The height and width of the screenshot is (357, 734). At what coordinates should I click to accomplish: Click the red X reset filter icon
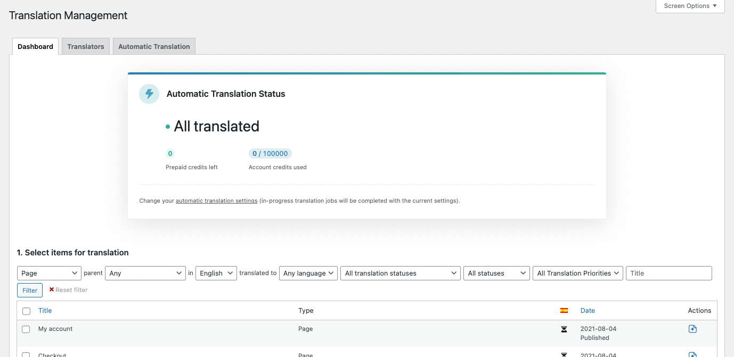pos(52,290)
